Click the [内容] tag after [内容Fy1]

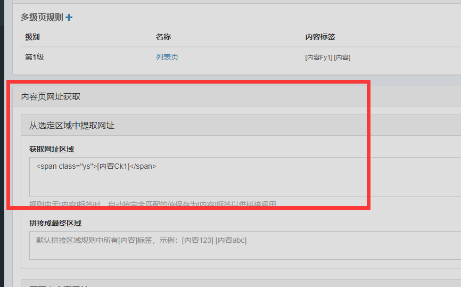coord(342,58)
